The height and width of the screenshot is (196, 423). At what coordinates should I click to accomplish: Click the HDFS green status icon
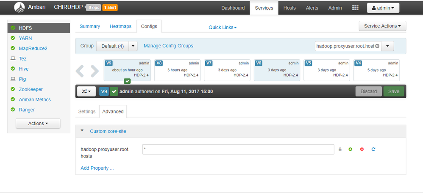13,28
